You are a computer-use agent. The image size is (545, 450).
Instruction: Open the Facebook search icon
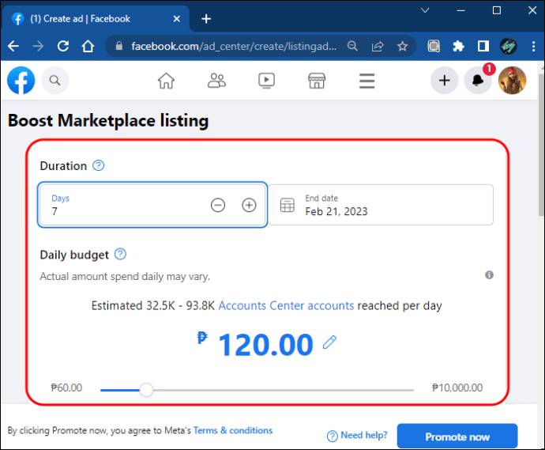click(55, 81)
